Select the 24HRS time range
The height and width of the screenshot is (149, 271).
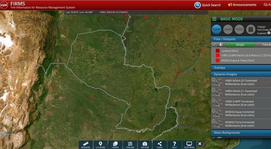[x=227, y=29]
